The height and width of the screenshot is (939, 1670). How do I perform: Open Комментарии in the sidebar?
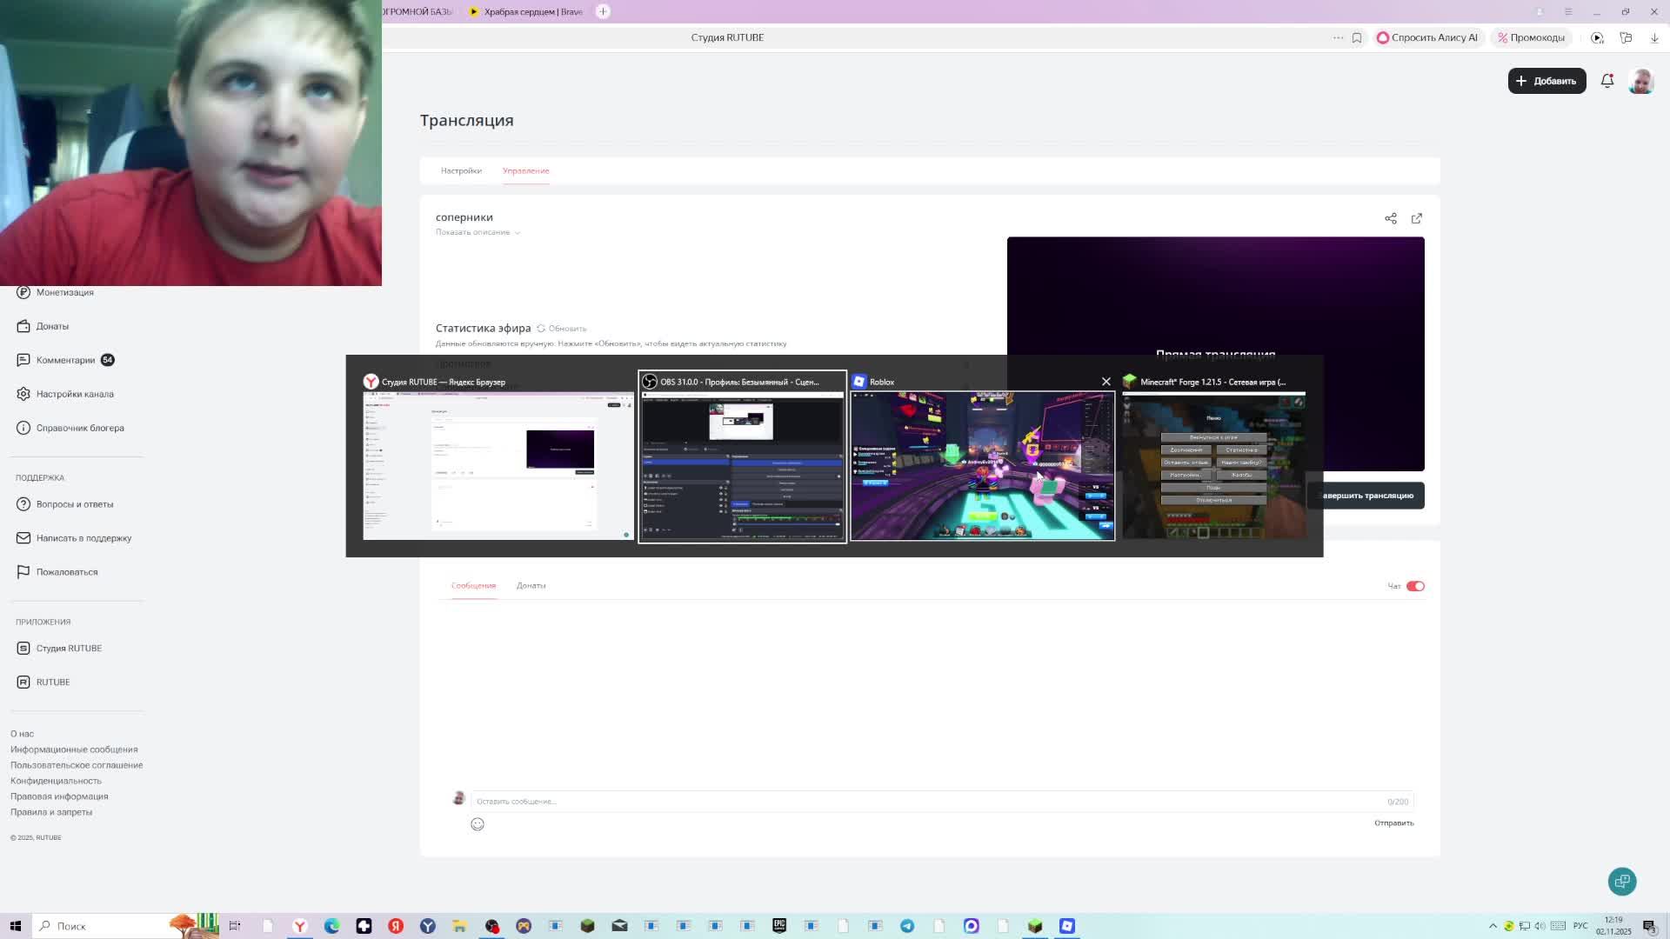pyautogui.click(x=65, y=360)
